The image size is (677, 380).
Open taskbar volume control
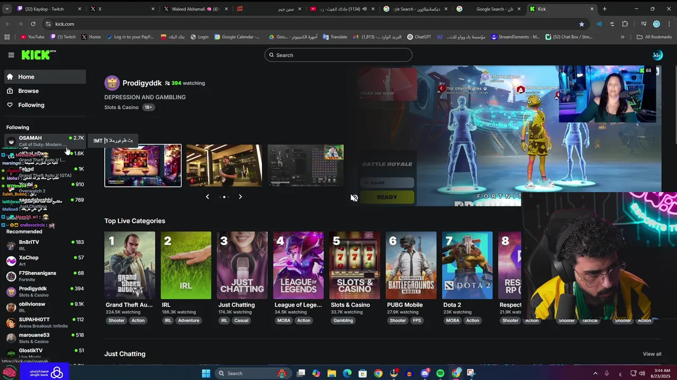[642, 373]
